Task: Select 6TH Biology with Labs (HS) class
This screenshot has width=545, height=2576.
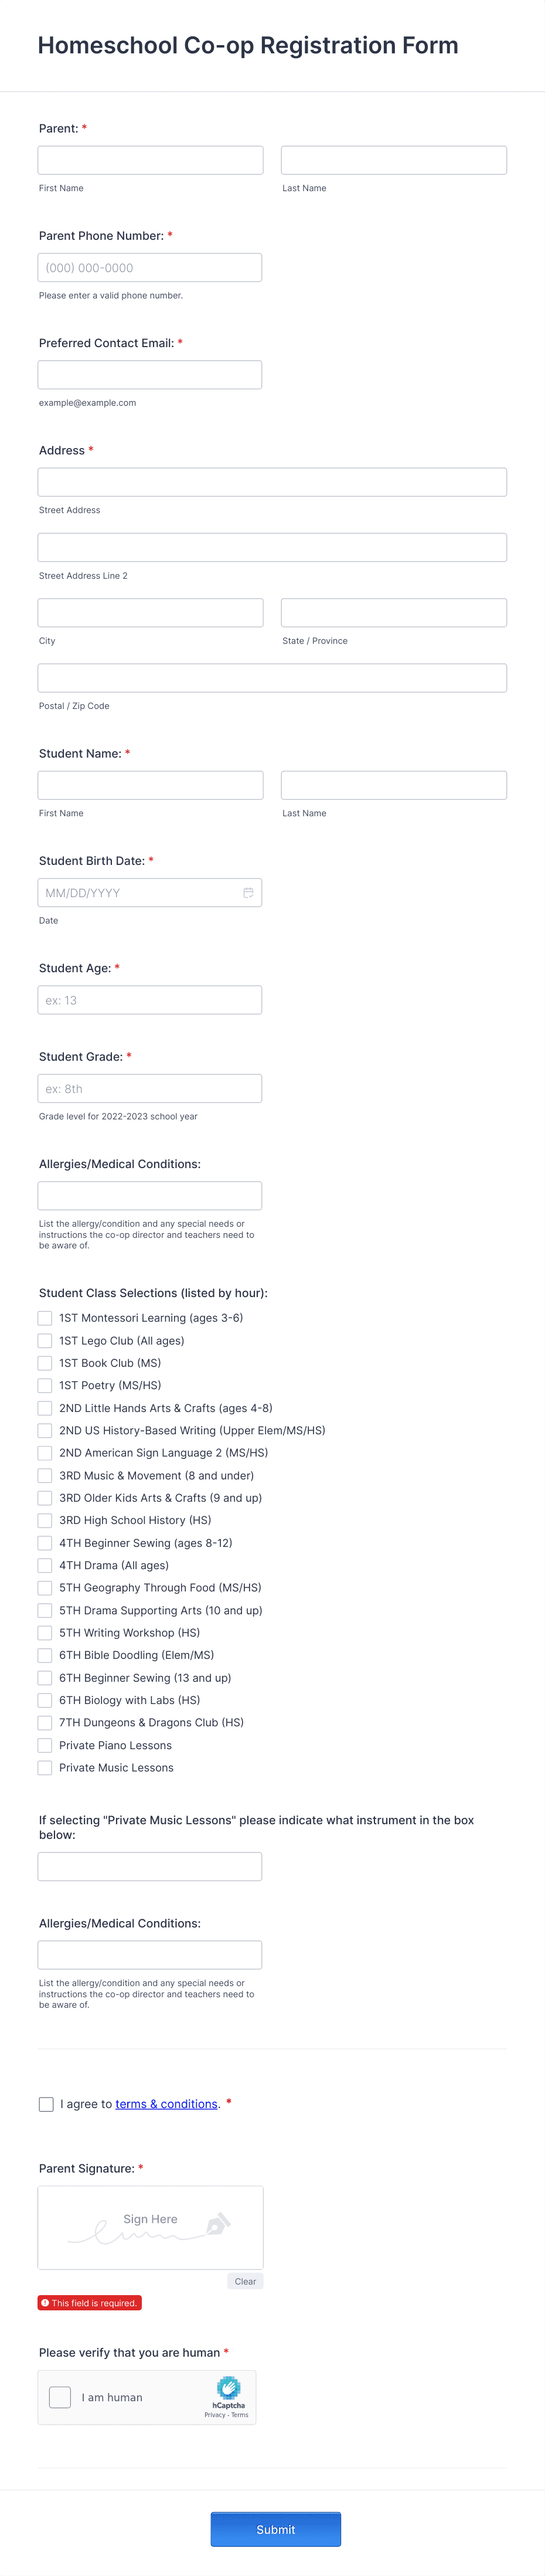Action: [x=45, y=1700]
